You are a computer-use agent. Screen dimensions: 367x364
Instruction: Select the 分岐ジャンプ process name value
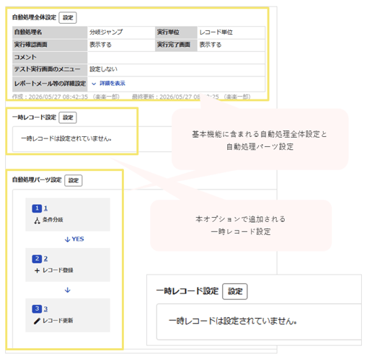coord(106,32)
